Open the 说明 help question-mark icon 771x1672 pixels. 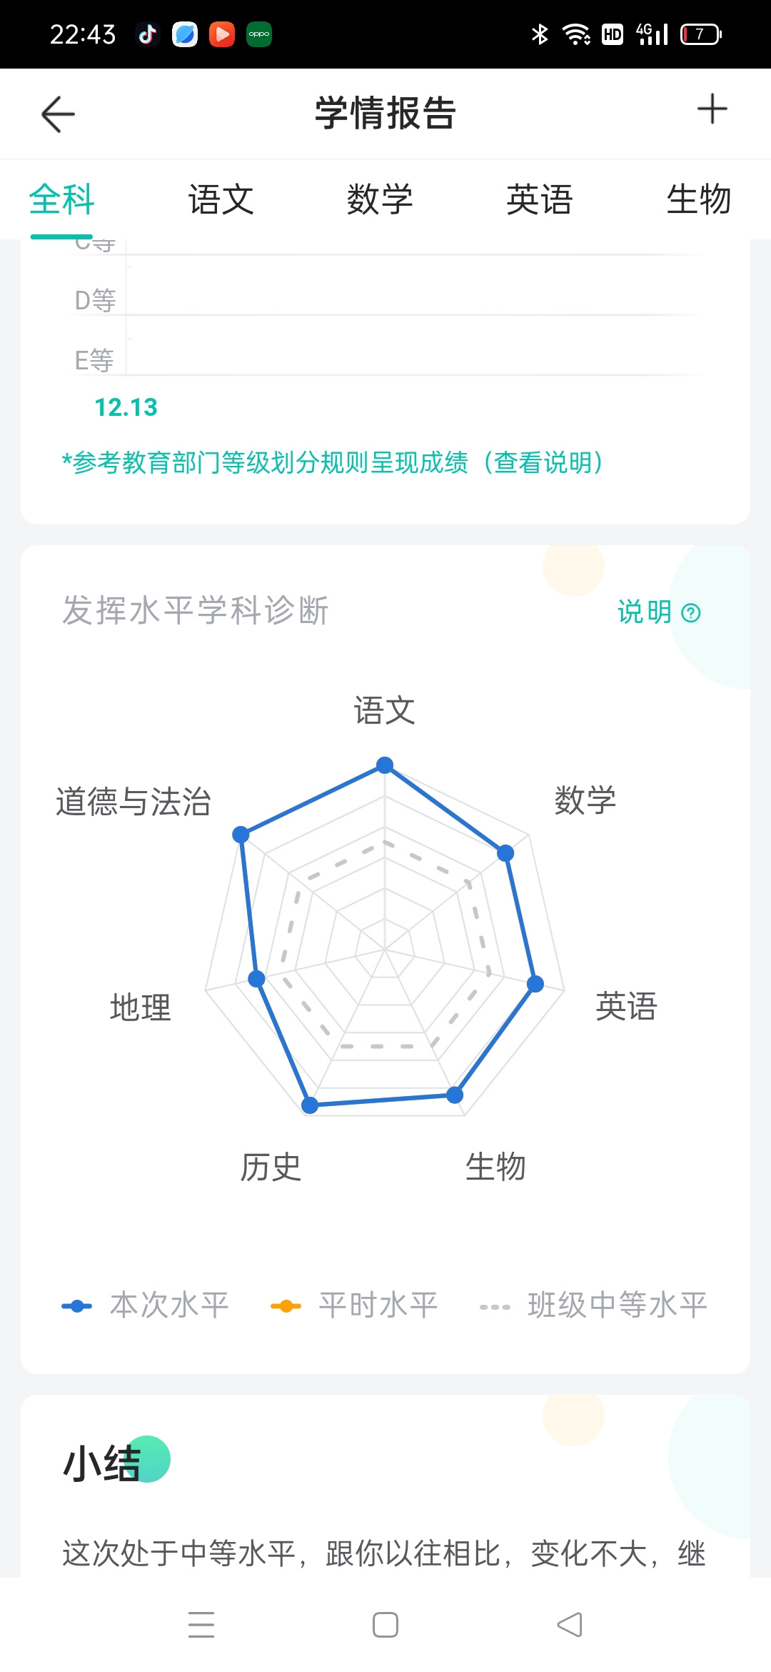691,613
